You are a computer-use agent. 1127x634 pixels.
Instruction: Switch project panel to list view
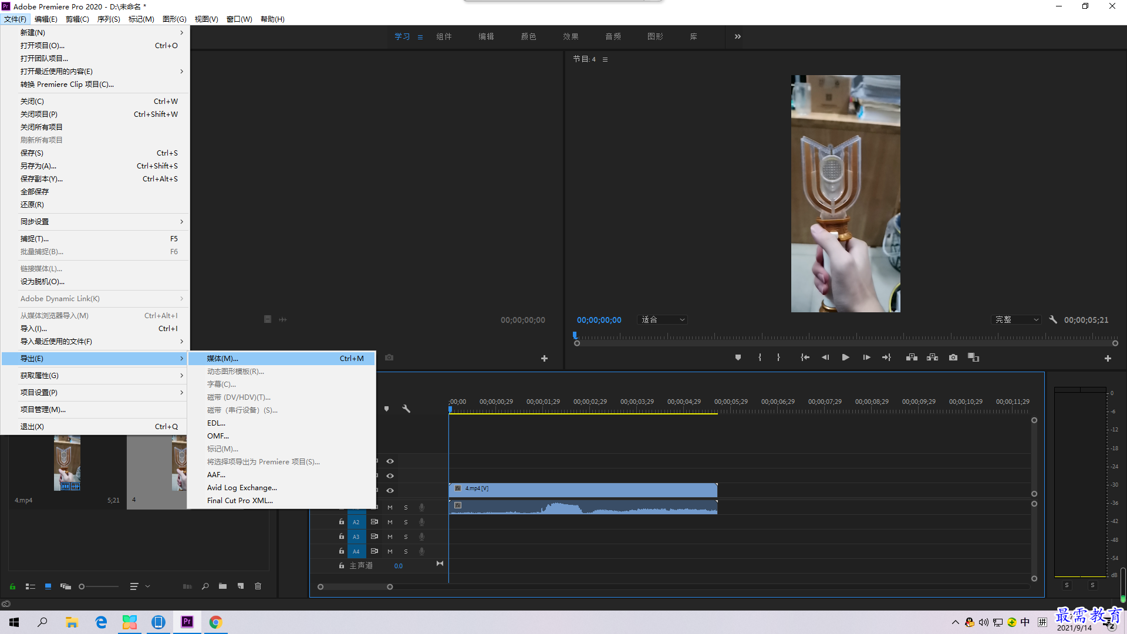[x=31, y=586]
